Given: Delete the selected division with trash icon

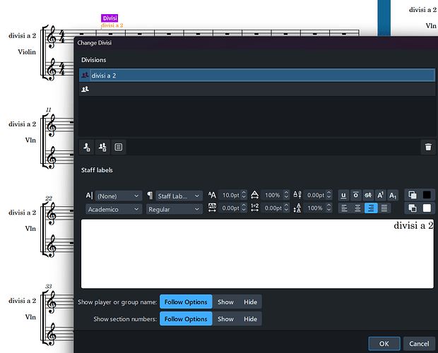Looking at the screenshot, I should [428, 147].
